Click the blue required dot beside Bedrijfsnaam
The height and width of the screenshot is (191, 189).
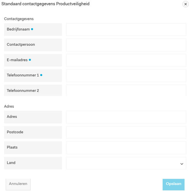click(32, 29)
